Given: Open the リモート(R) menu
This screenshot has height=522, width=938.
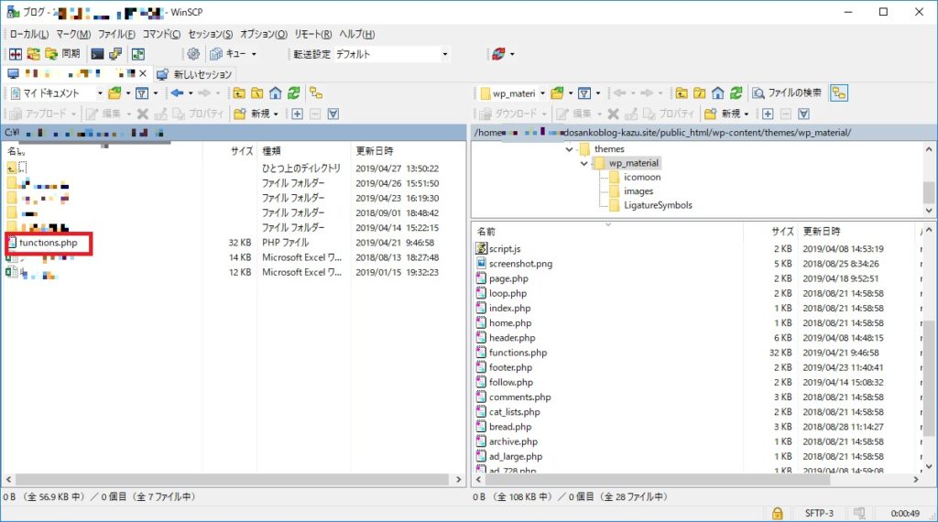Looking at the screenshot, I should 312,34.
